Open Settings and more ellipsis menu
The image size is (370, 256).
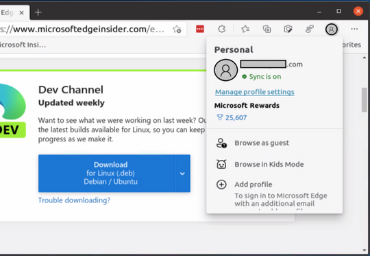[x=354, y=29]
